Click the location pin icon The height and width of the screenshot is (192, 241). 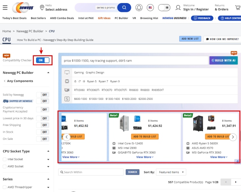(42, 7)
